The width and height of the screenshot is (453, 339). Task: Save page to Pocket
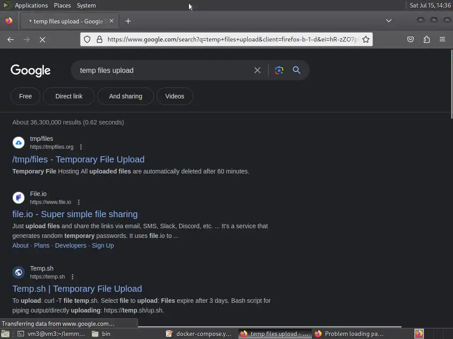click(x=411, y=39)
